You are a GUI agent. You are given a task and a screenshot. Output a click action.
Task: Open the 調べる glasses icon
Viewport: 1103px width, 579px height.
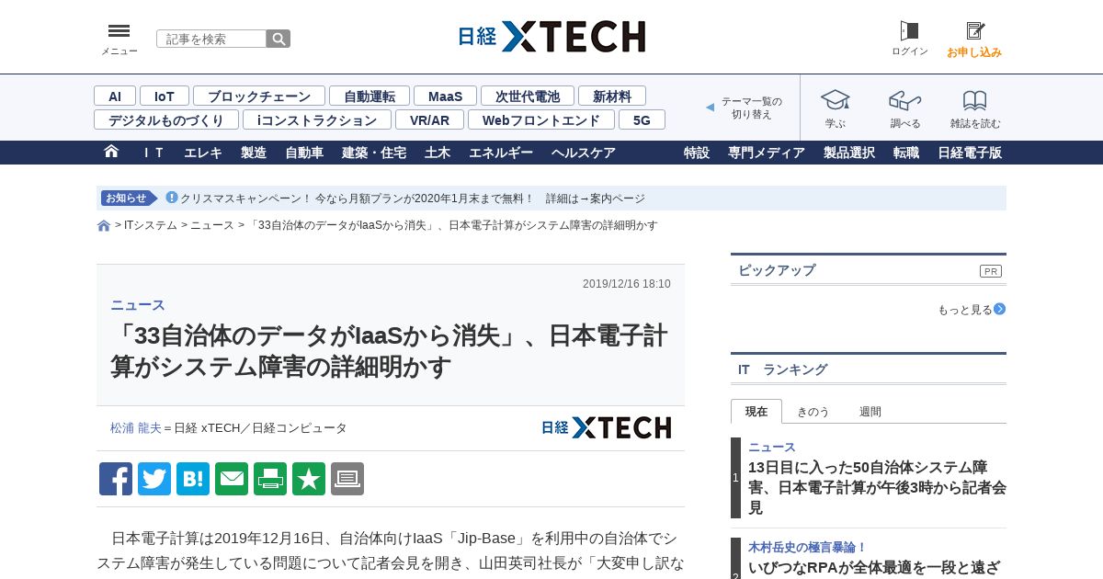click(x=904, y=100)
